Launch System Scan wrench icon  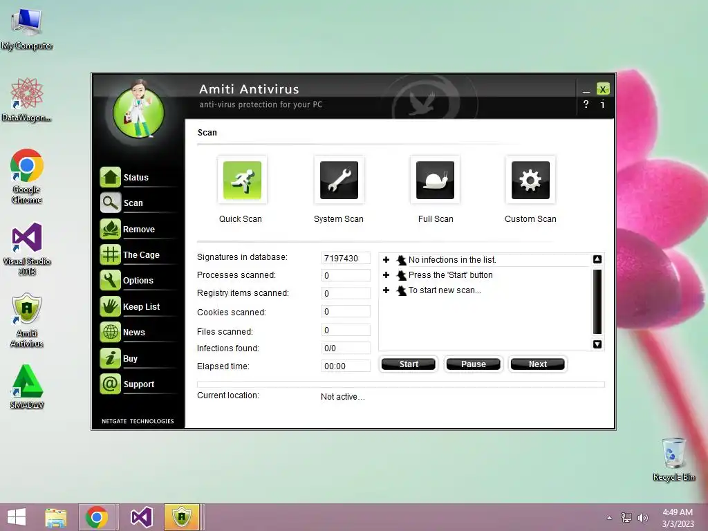[339, 180]
